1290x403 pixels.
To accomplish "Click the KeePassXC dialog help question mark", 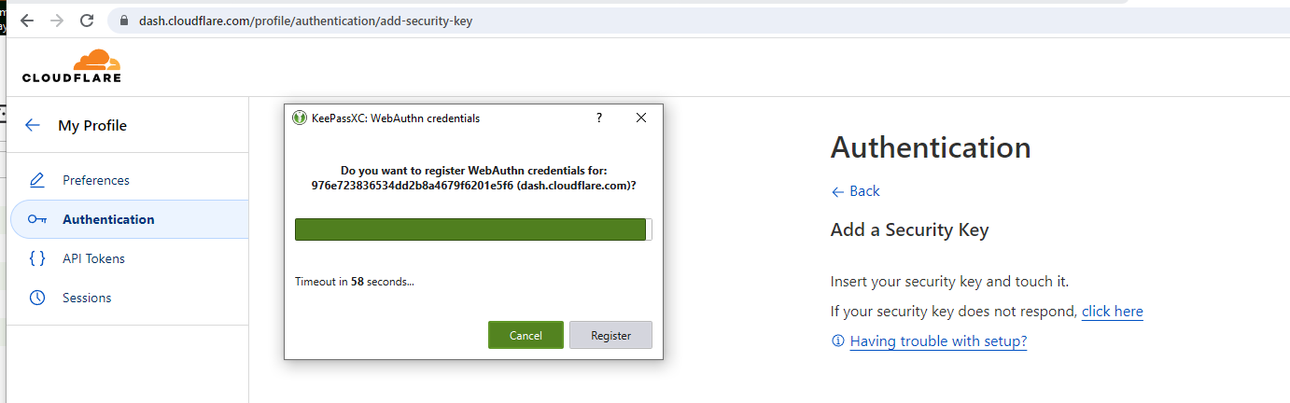I will click(599, 118).
